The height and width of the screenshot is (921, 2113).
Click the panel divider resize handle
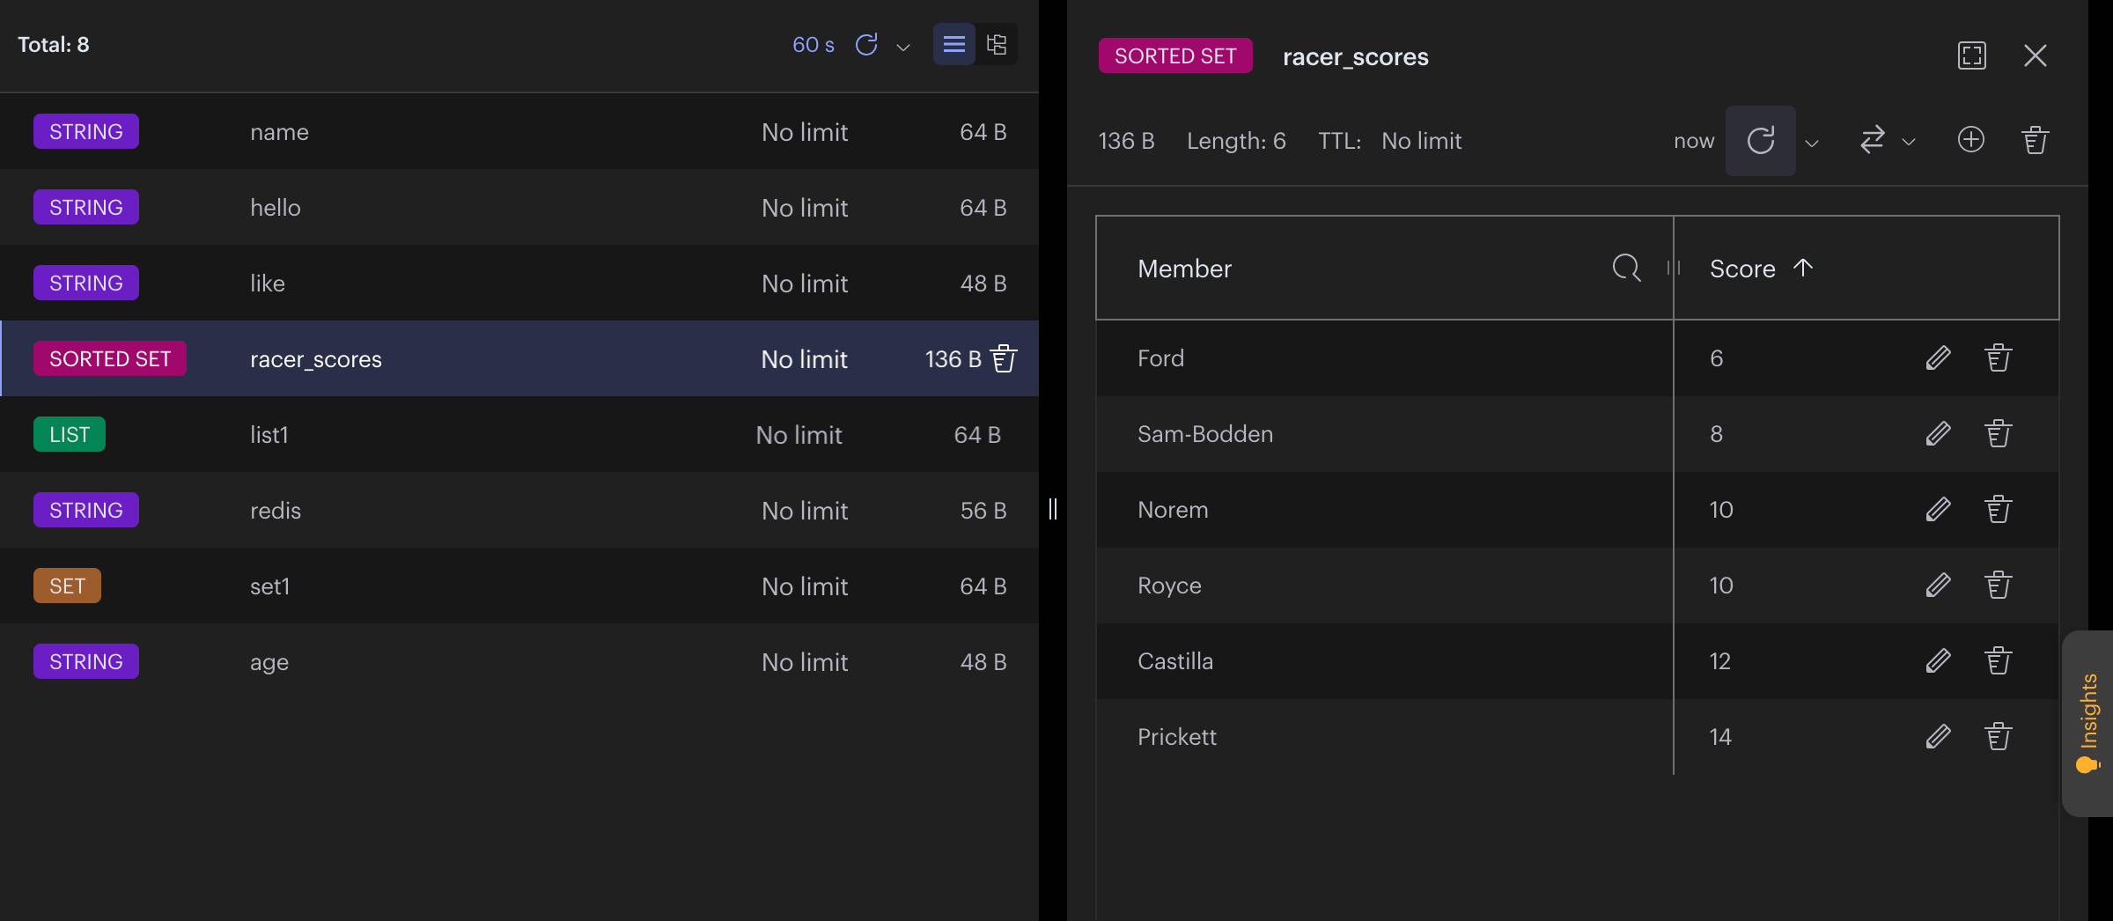(x=1053, y=509)
